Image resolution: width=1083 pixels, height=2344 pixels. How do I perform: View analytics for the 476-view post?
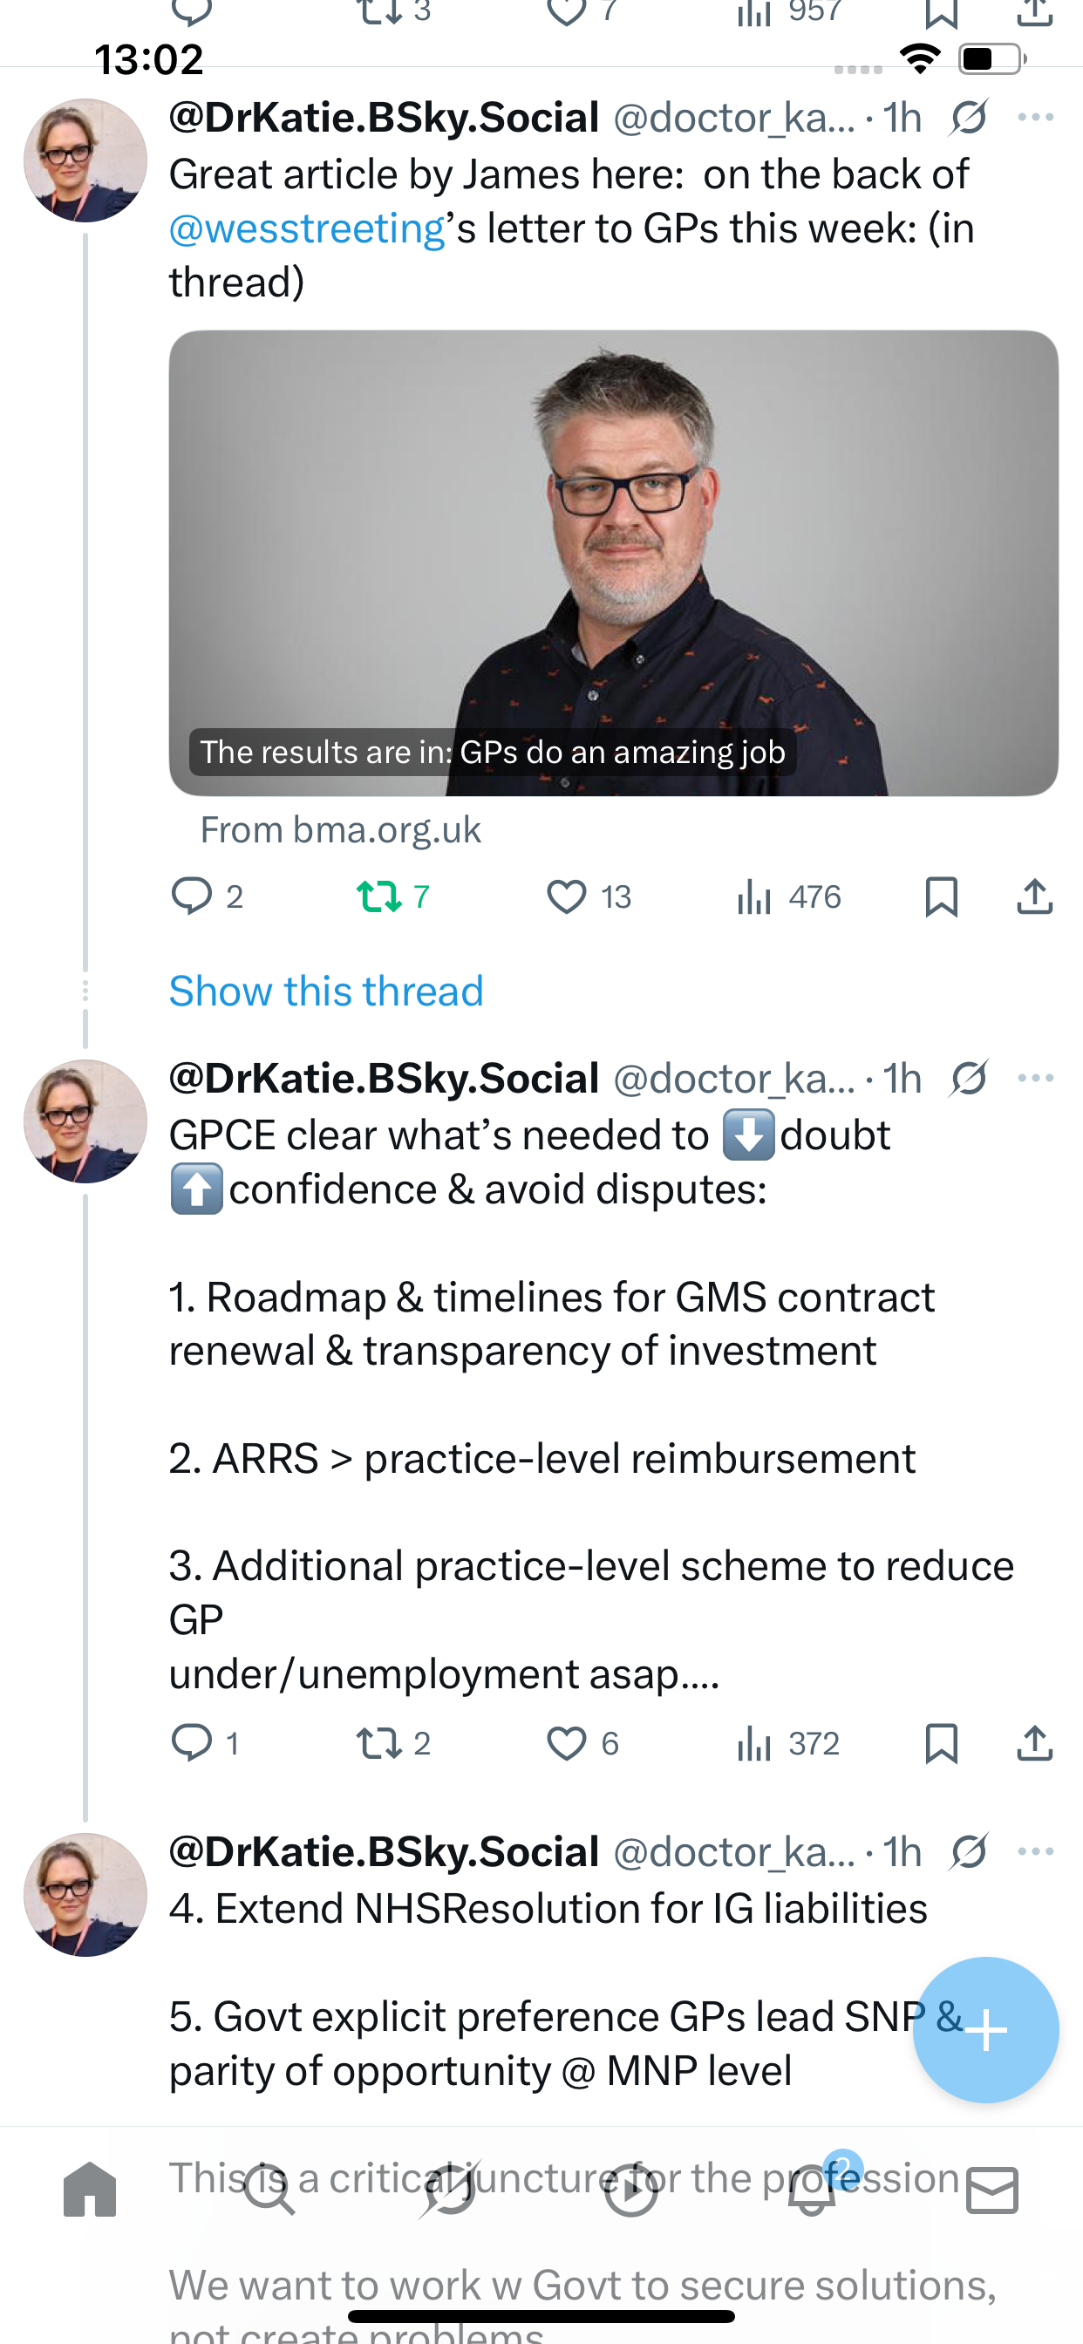click(755, 896)
